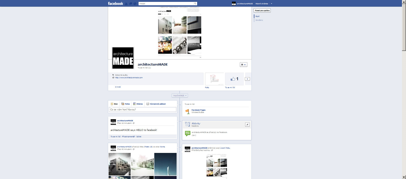Open the Works album link
Screen dimensions: 406x179
tap(162, 147)
